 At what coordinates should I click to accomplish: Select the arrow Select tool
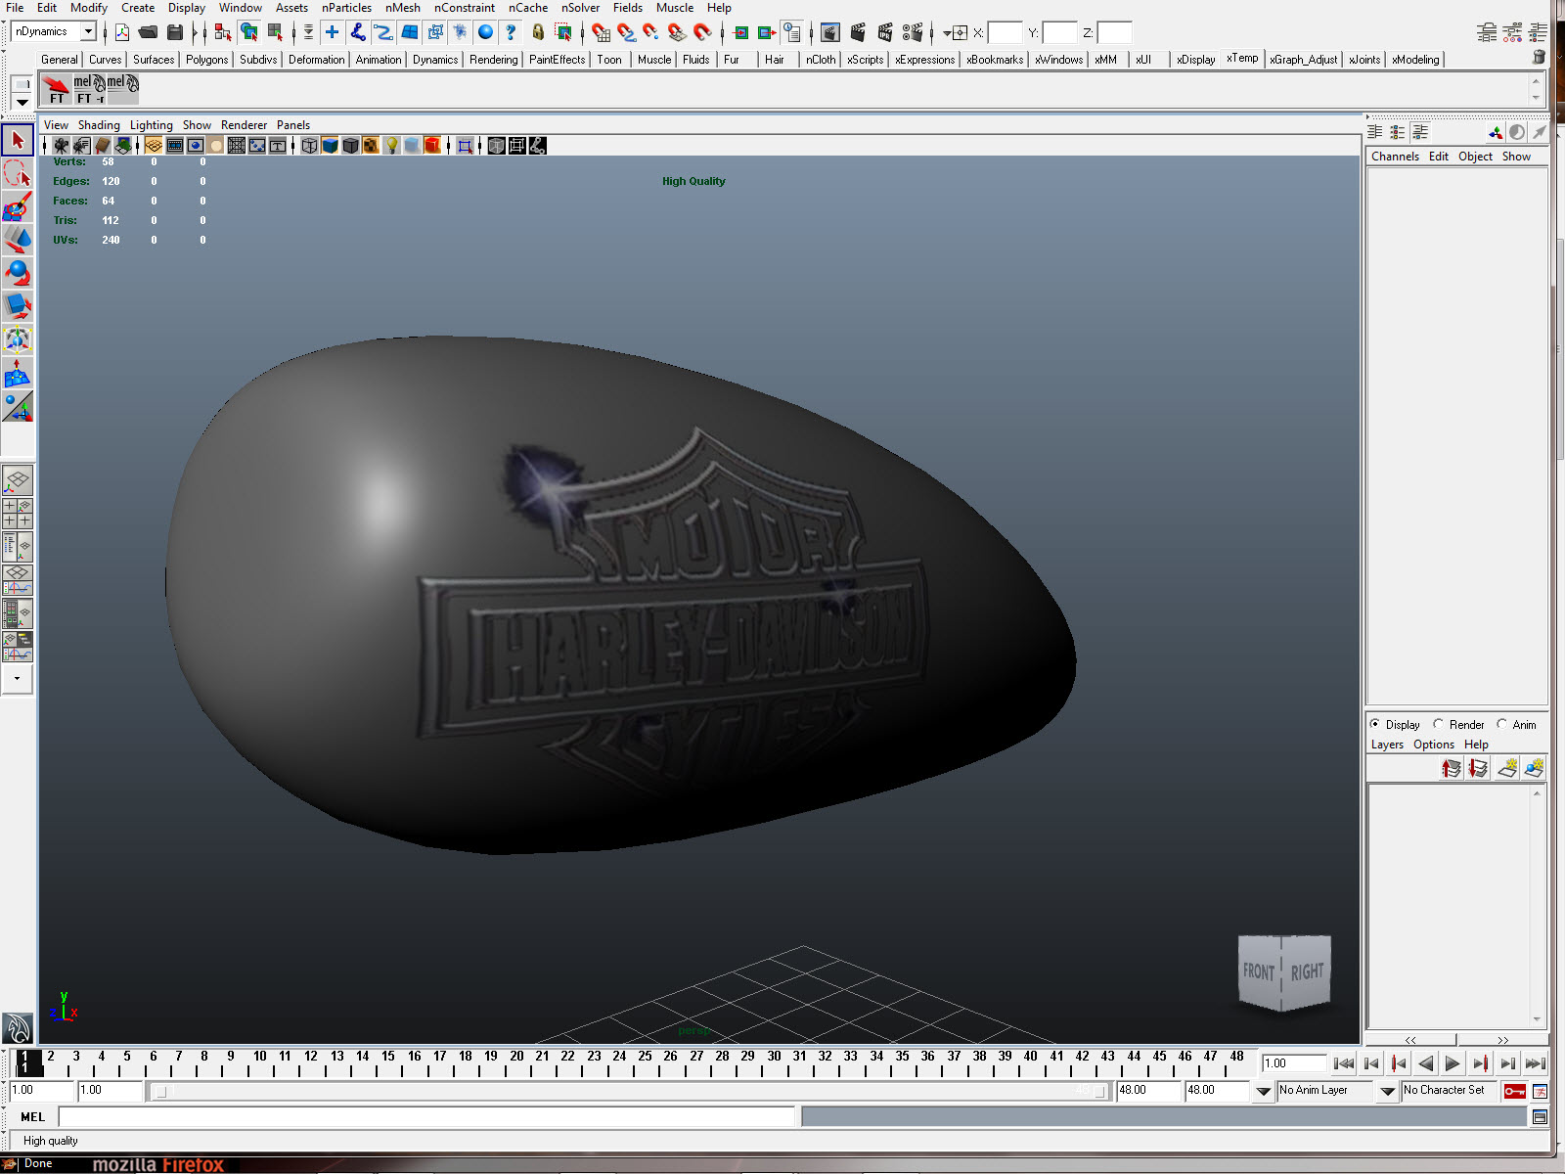[x=18, y=141]
